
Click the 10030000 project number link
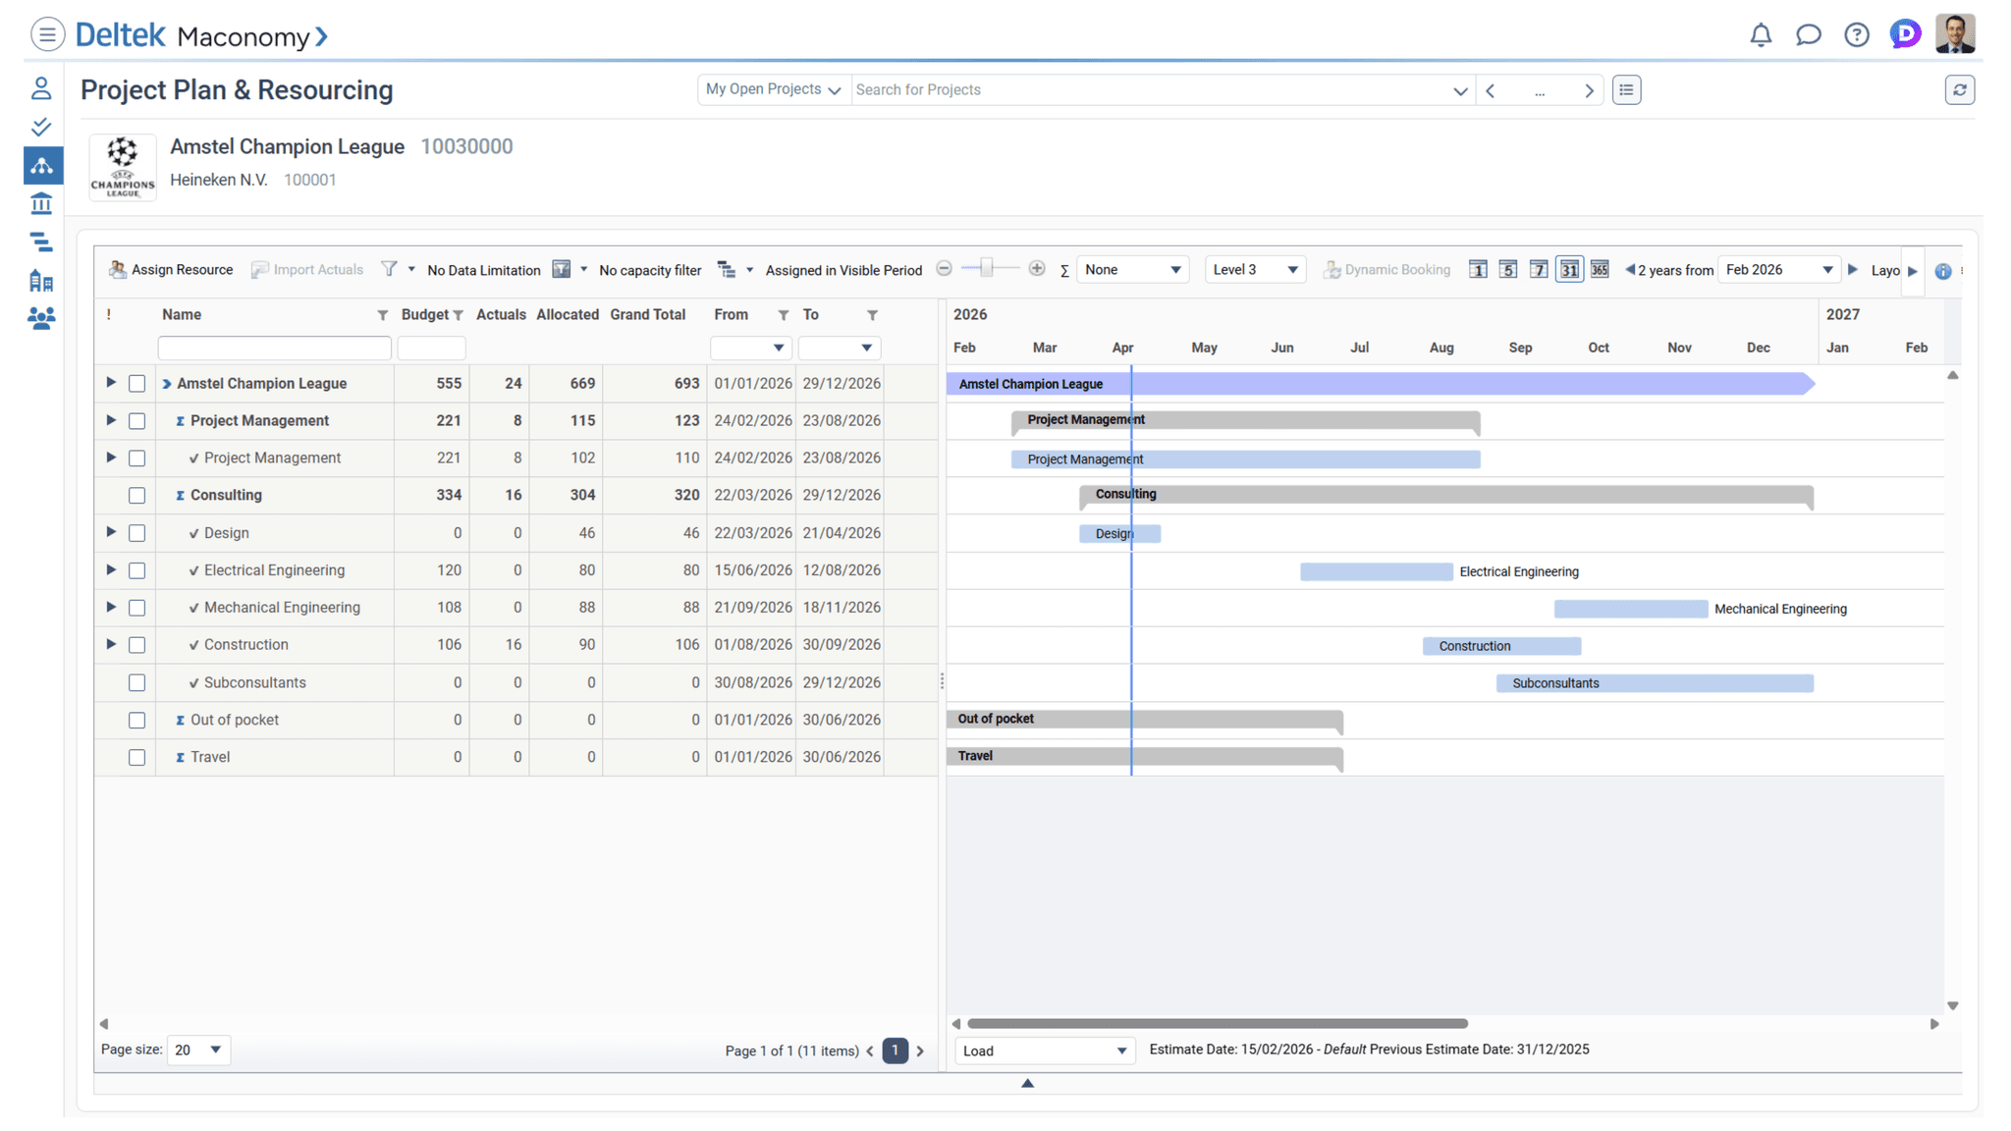coord(466,146)
